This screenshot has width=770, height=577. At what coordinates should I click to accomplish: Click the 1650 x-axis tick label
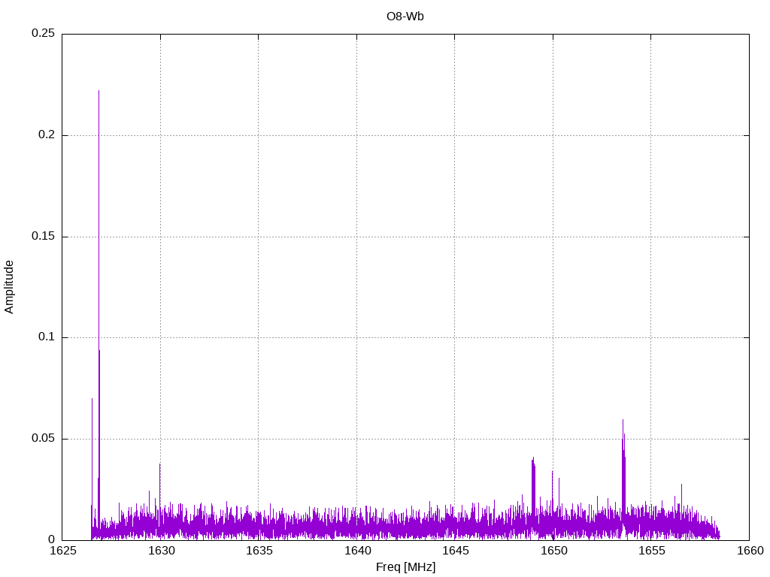(553, 551)
